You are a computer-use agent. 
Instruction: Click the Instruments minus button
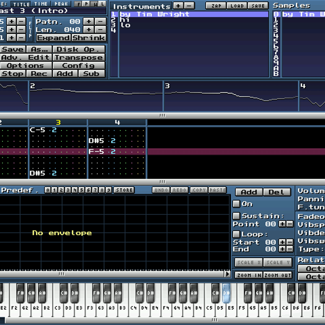point(189,6)
